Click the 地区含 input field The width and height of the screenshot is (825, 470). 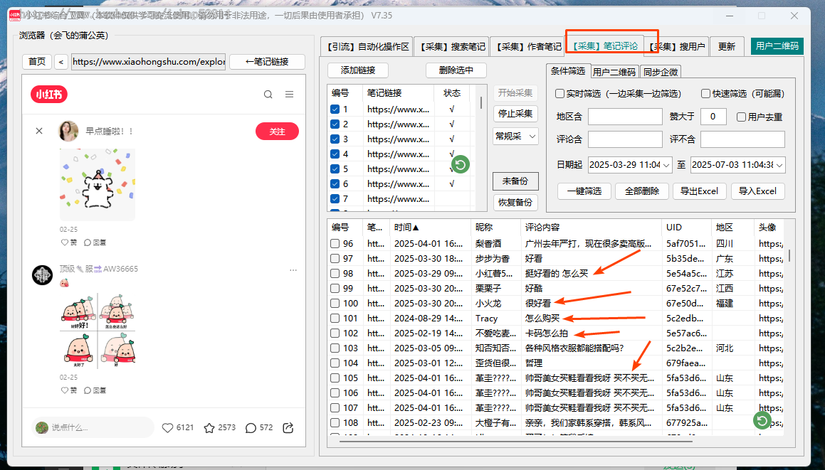pyautogui.click(x=625, y=117)
